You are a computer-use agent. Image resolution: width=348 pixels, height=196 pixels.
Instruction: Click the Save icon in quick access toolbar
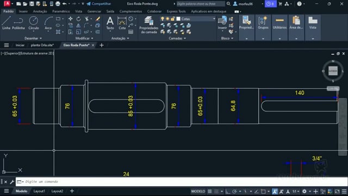tap(32, 4)
